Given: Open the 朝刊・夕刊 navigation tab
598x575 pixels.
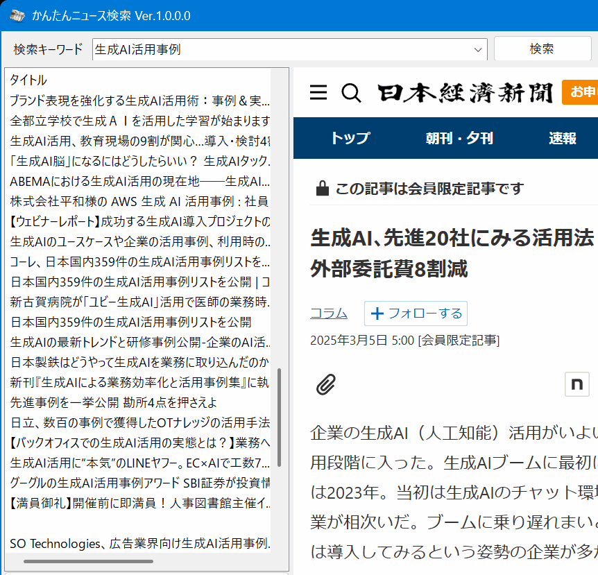Looking at the screenshot, I should tap(459, 138).
